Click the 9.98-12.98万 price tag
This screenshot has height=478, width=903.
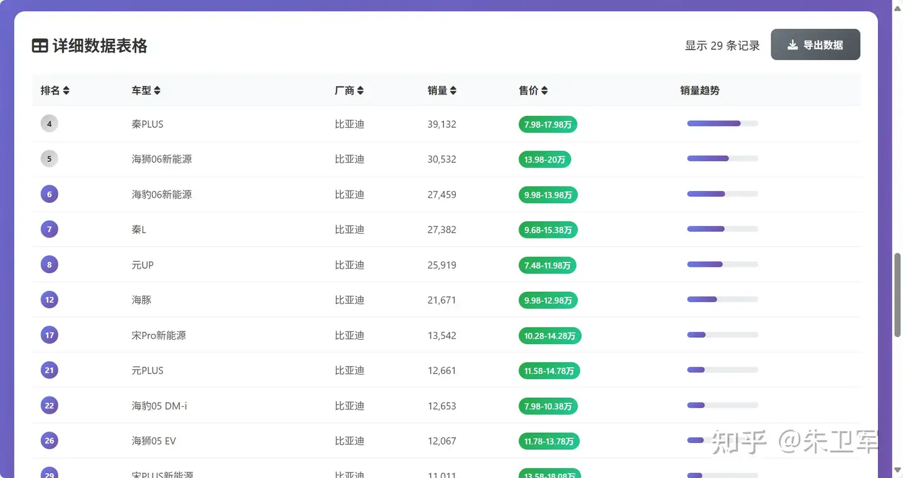pyautogui.click(x=548, y=299)
